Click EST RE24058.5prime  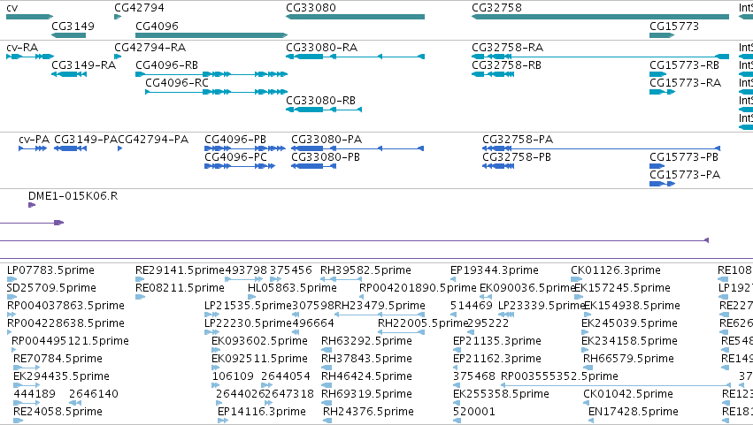tap(58, 412)
